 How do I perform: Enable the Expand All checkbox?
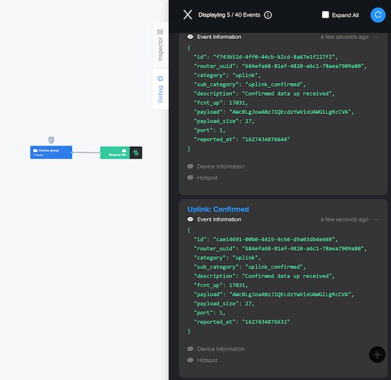coord(326,15)
